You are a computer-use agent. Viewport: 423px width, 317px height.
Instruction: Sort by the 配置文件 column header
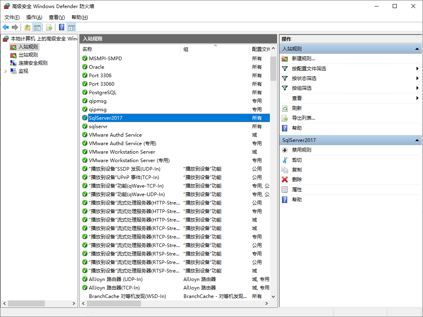260,49
